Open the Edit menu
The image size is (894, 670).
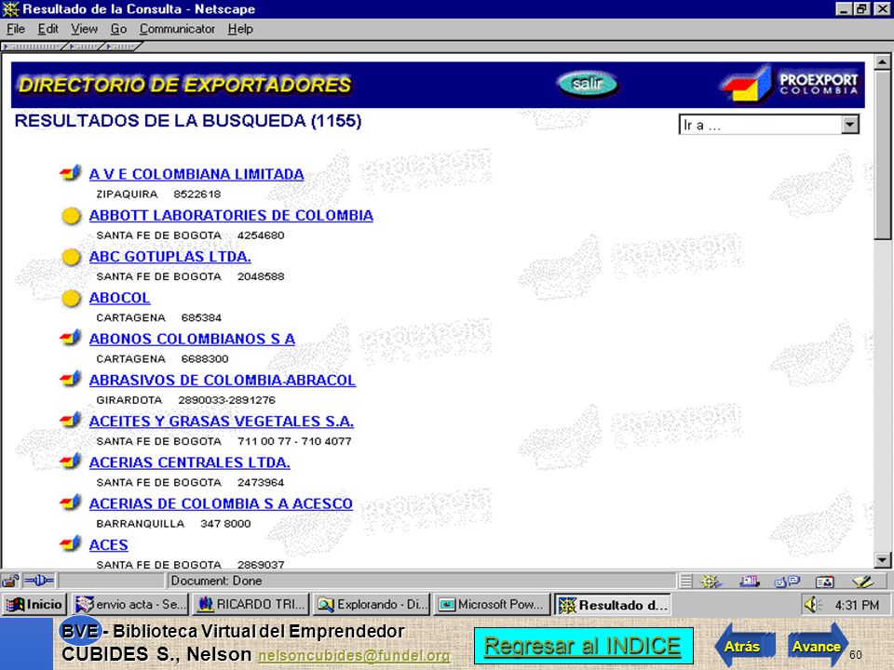pyautogui.click(x=47, y=29)
